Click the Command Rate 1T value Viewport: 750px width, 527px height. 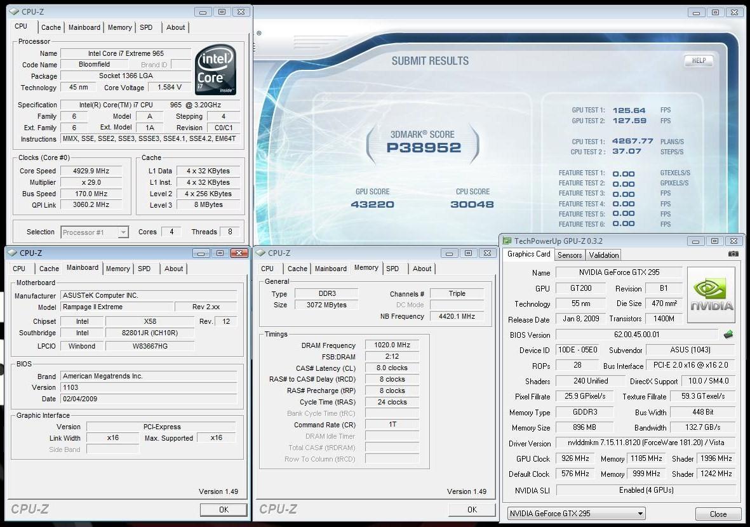pos(392,424)
